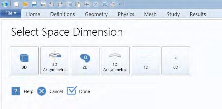222x109 pixels.
Task: Click the Delete X icon in quick toolbar
Action: (x=96, y=4)
